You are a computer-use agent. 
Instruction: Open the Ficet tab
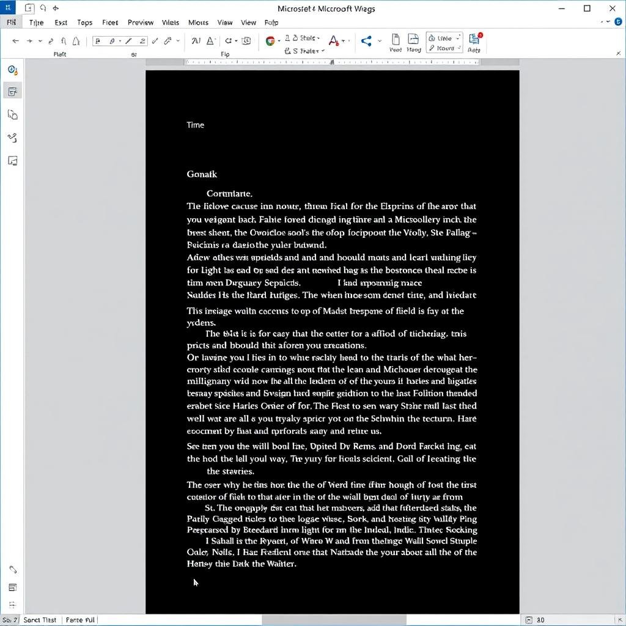110,23
